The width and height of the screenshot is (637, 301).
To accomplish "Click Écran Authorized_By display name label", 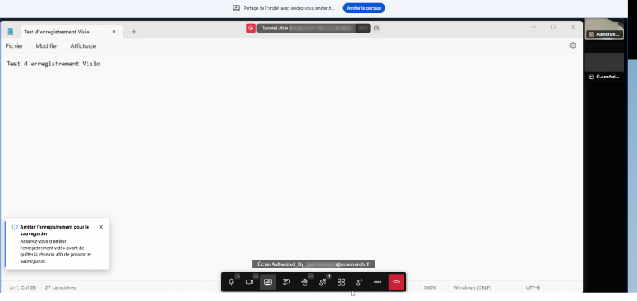I will pos(314,264).
